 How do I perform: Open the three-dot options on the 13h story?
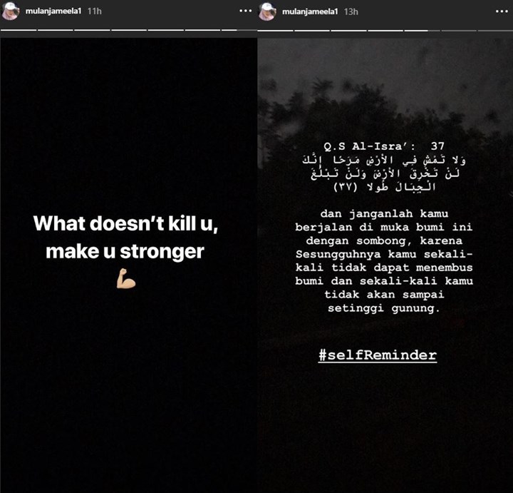pyautogui.click(x=502, y=11)
